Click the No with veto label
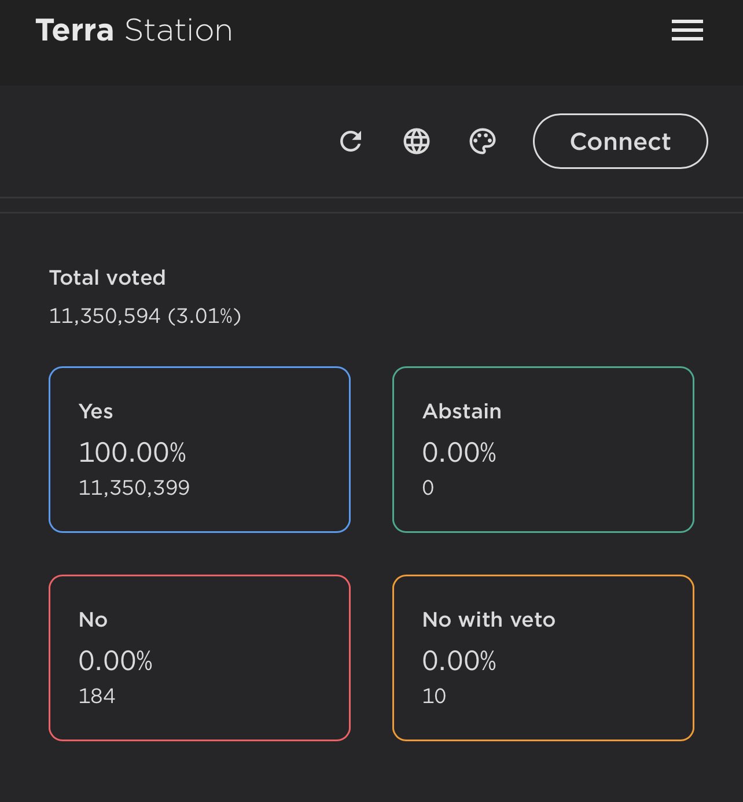 [x=488, y=620]
